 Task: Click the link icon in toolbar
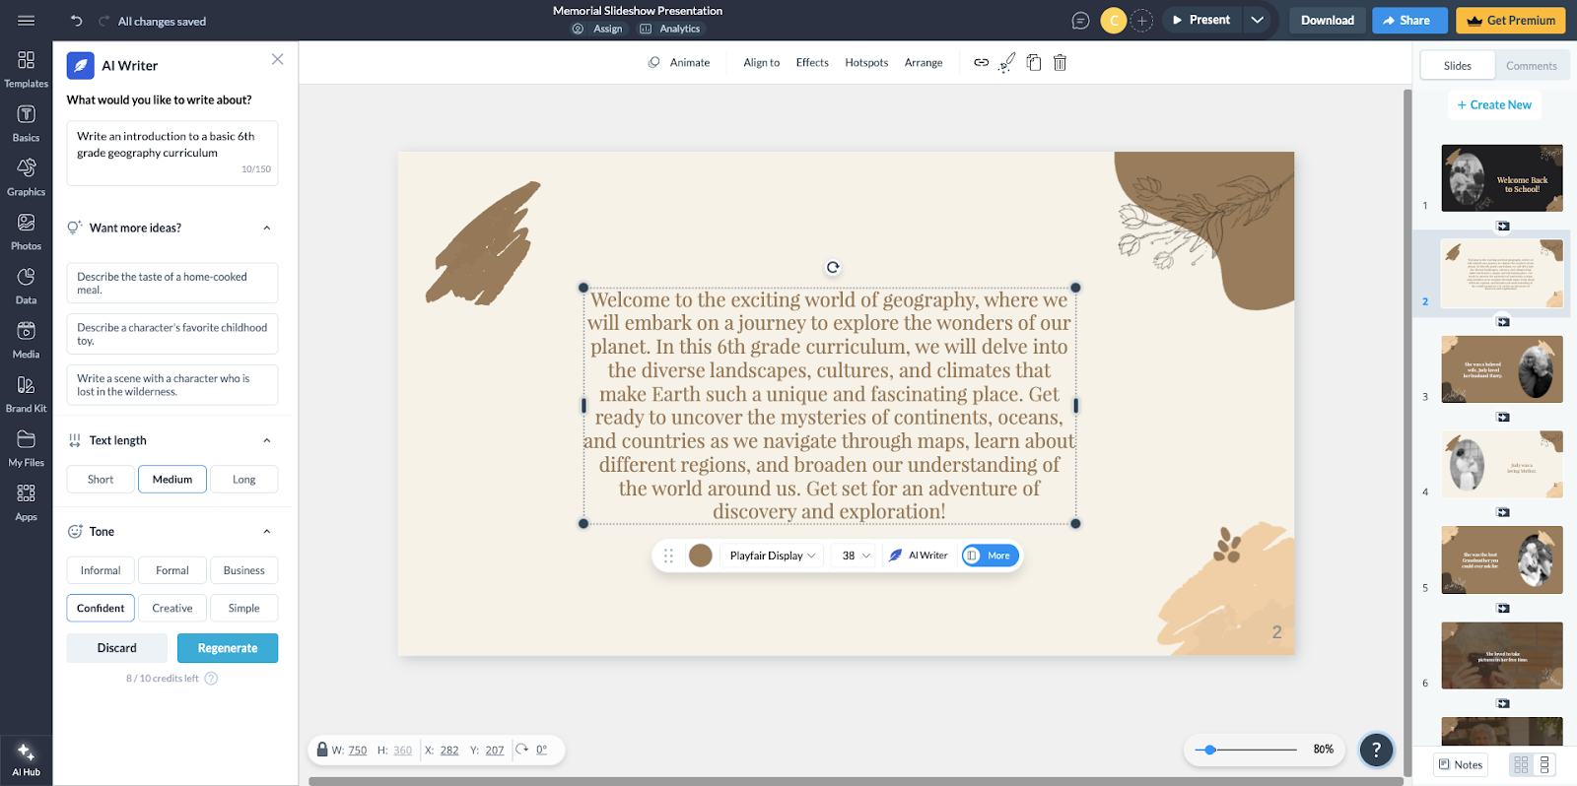point(981,62)
